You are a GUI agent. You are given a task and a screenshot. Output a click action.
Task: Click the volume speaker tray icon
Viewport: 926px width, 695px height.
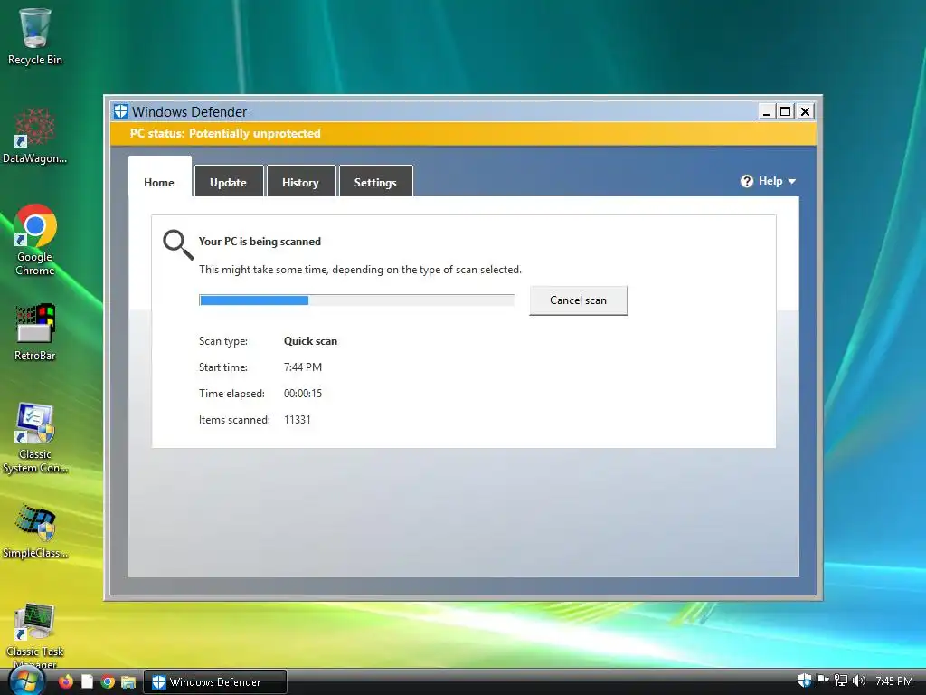click(859, 681)
